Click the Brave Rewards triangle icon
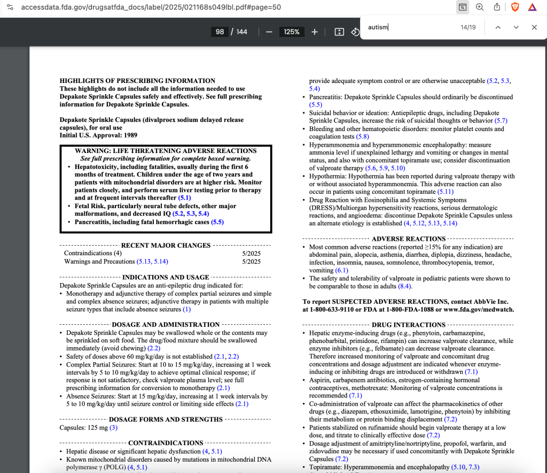Screen dimensions: 547x473 pos(532,7)
